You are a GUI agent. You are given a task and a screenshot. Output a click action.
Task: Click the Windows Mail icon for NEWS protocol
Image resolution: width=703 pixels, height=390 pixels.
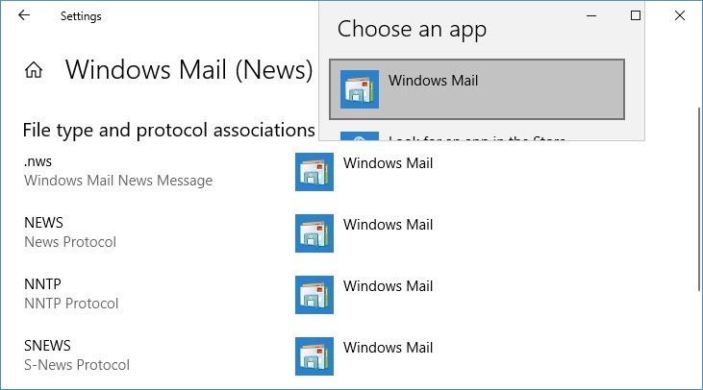[x=314, y=233]
